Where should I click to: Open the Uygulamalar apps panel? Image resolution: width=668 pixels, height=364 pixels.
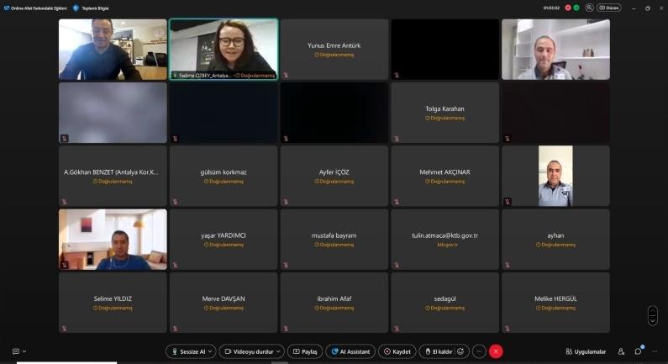(x=586, y=351)
